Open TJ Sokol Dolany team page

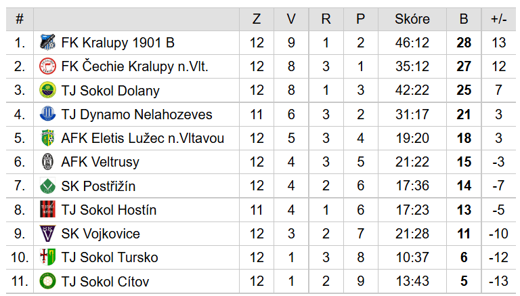tap(110, 91)
